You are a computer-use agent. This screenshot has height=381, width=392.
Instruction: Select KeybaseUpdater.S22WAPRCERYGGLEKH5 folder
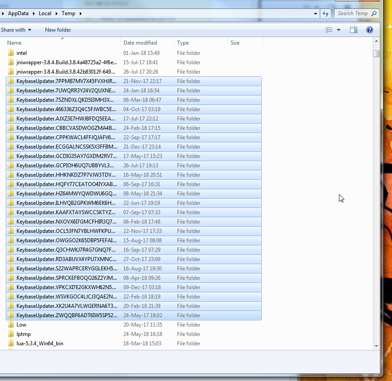[x=134, y=269]
